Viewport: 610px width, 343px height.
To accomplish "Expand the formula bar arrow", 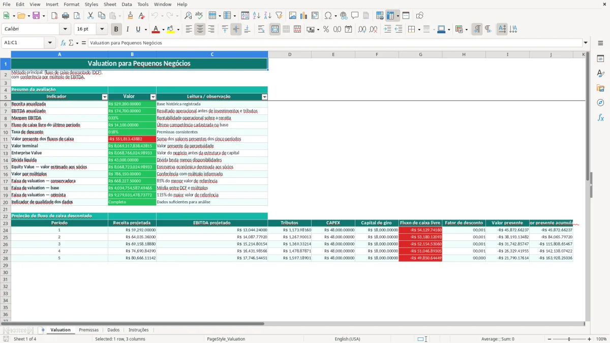I will click(586, 43).
